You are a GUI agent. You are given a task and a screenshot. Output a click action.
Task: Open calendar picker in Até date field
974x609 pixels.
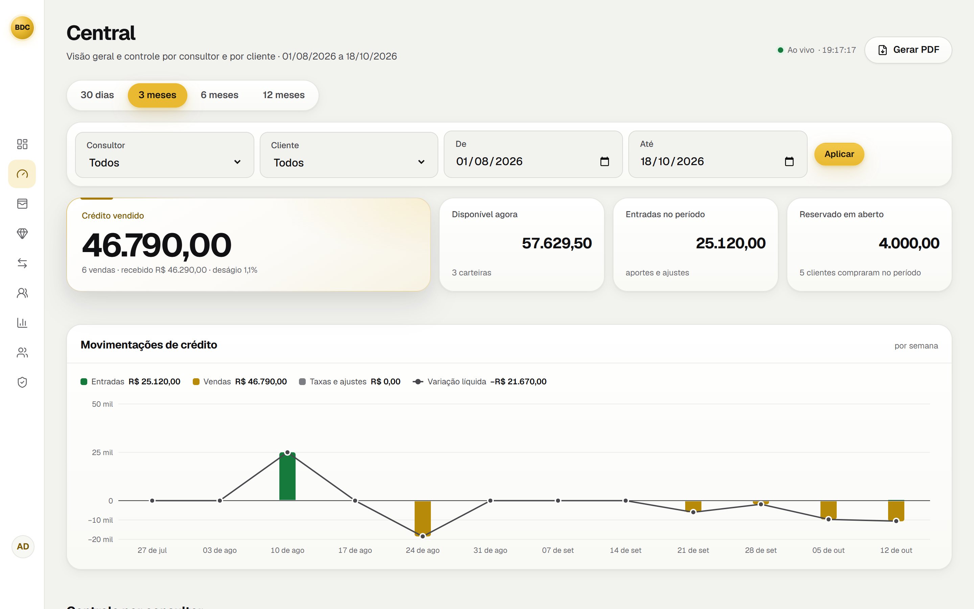pyautogui.click(x=789, y=161)
